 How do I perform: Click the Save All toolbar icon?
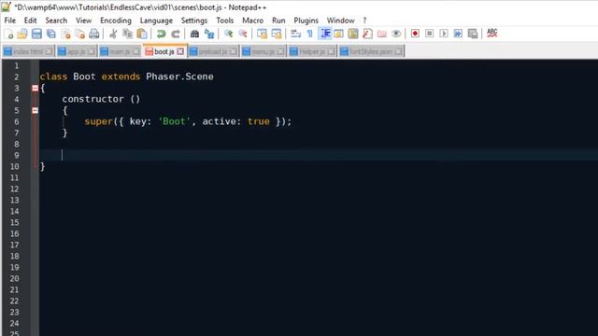coord(51,34)
